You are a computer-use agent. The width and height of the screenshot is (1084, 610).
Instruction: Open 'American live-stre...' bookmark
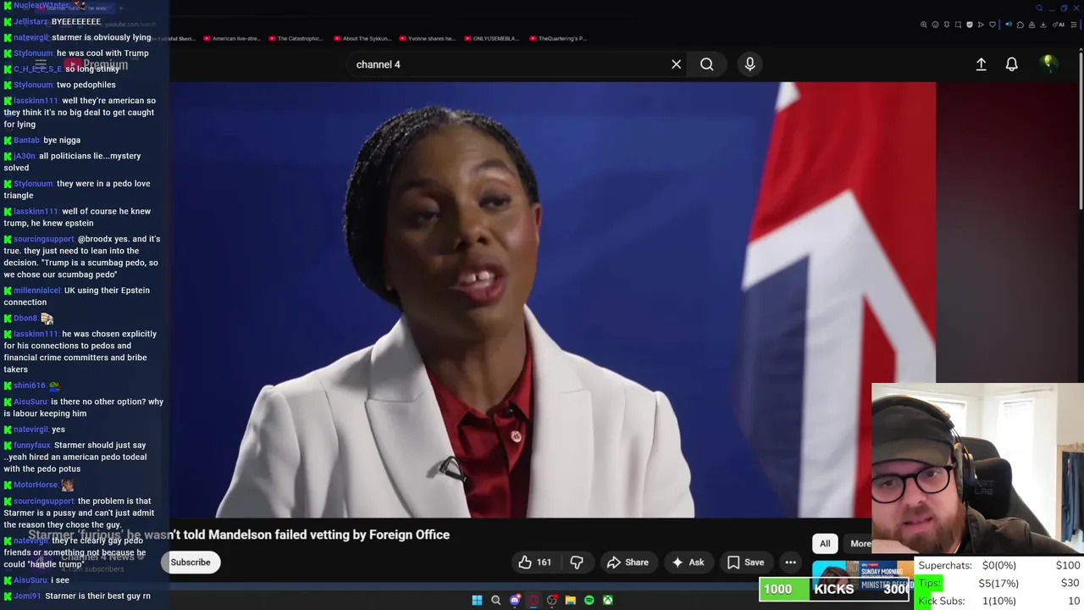coord(232,38)
